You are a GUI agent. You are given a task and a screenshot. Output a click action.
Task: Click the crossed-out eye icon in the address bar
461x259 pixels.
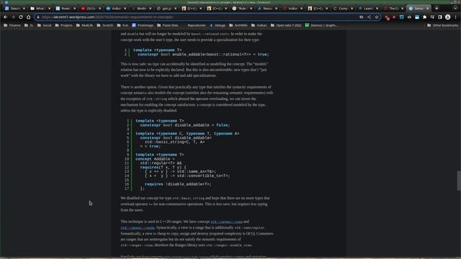coord(362,17)
